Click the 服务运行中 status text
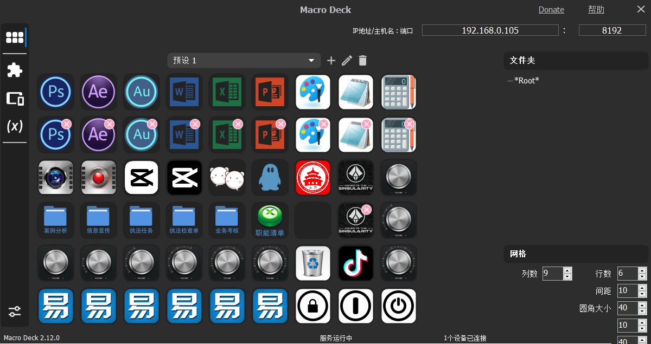This screenshot has height=344, width=651. click(x=336, y=338)
